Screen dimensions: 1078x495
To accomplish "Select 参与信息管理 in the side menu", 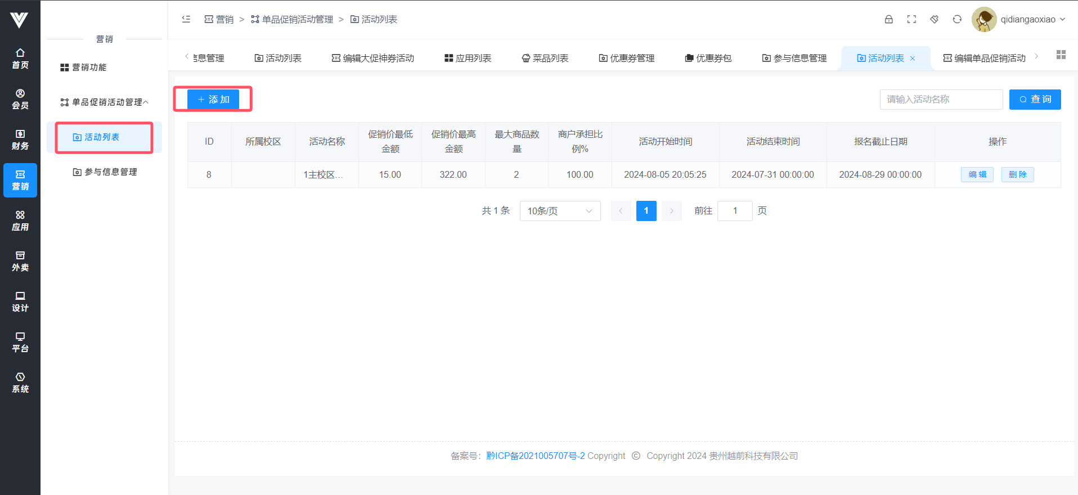I will [x=105, y=172].
